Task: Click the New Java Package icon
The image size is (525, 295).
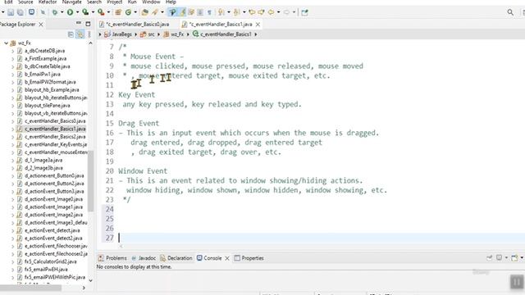Action: tap(118, 12)
